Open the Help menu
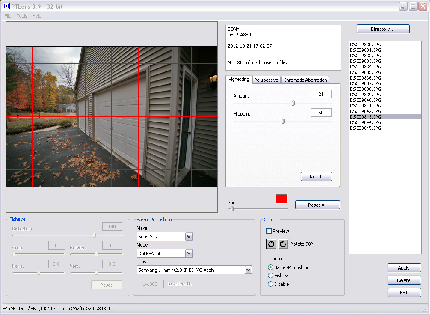Screen dimensions: 430x315 coord(36,16)
